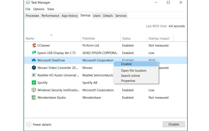Click the Task Manager title bar icon
This screenshot has height=131, width=209.
(x=28, y=2)
